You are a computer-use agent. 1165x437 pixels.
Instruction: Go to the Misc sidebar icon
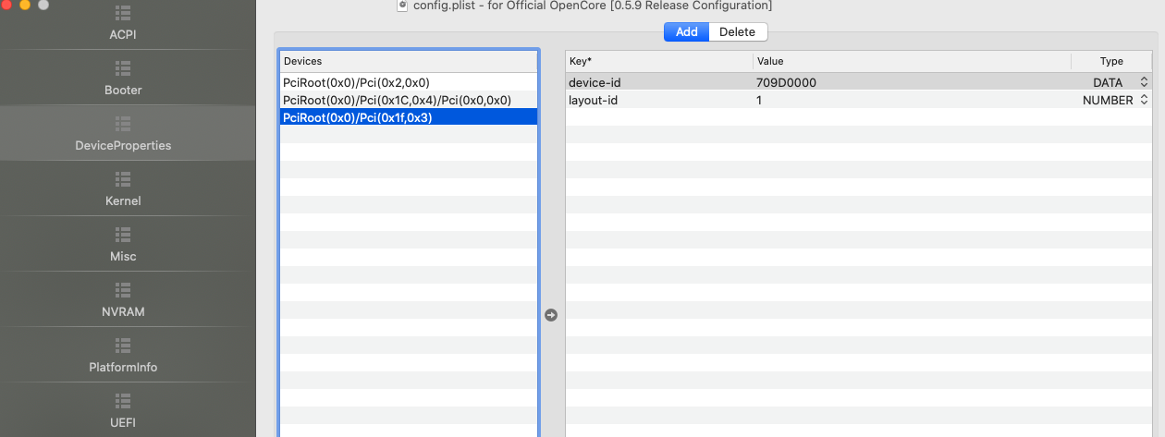(123, 235)
